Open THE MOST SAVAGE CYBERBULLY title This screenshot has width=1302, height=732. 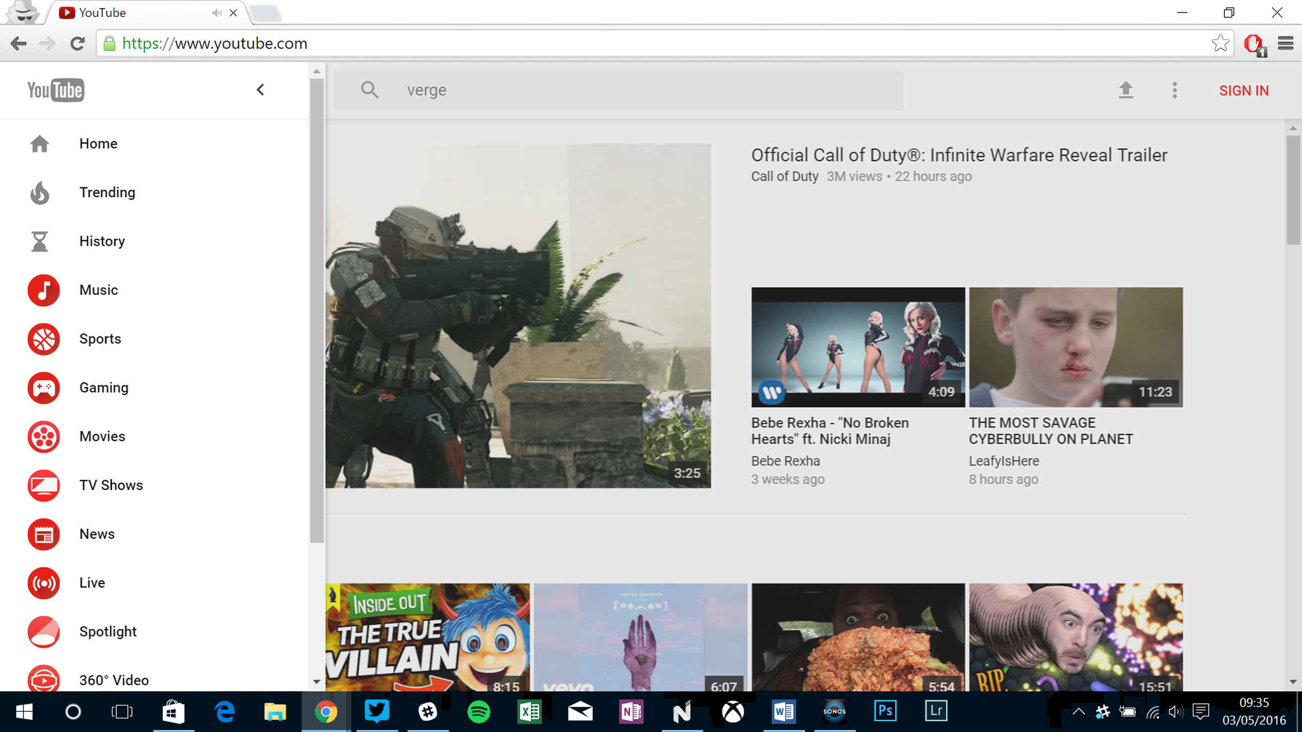(x=1051, y=431)
